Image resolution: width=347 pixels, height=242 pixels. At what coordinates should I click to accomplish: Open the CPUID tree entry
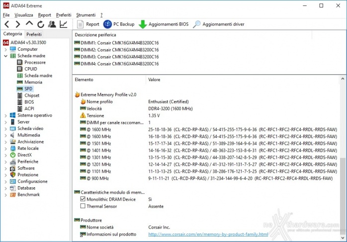coord(27,69)
